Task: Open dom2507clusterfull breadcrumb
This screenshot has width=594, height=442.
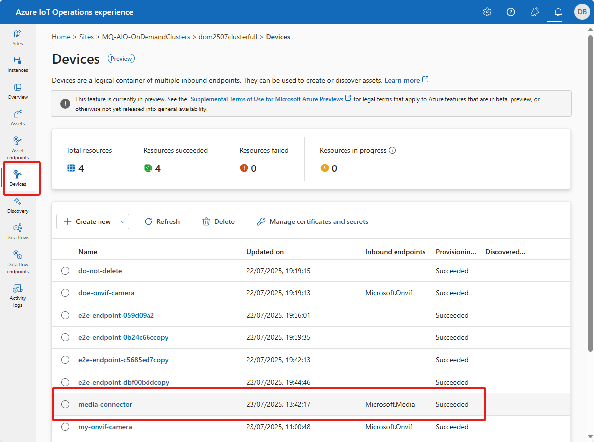Action: pos(228,37)
